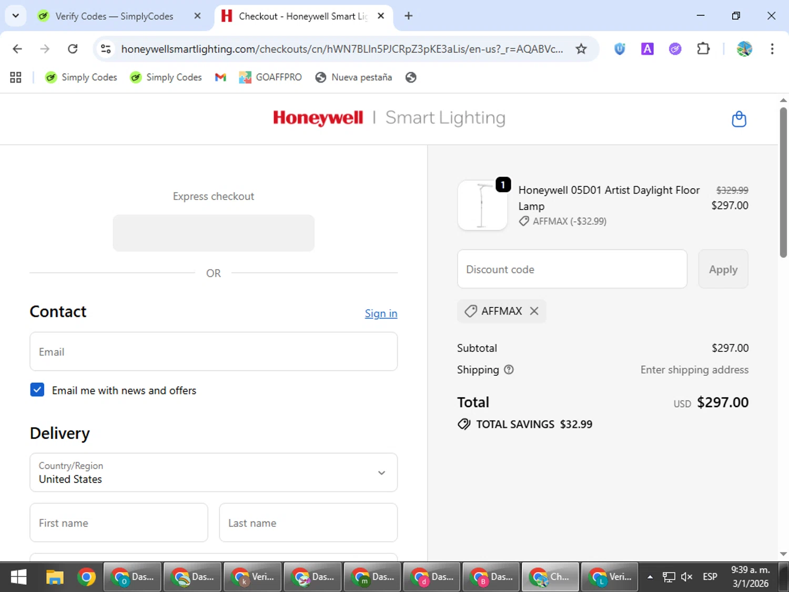This screenshot has height=592, width=789.
Task: Expand the Country/Region dropdown
Action: [214, 473]
